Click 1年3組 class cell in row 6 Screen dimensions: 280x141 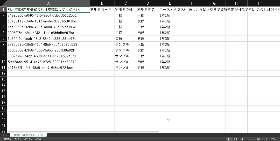coord(170,39)
